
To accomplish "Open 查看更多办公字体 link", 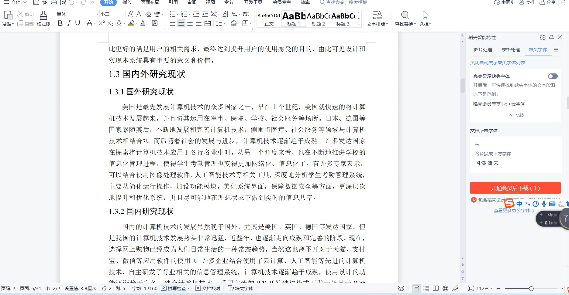I will [x=514, y=210].
